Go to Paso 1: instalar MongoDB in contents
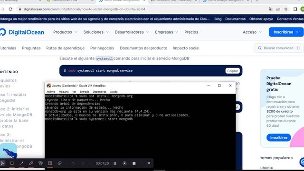This screenshot has width=304, height=171. [x=13, y=97]
